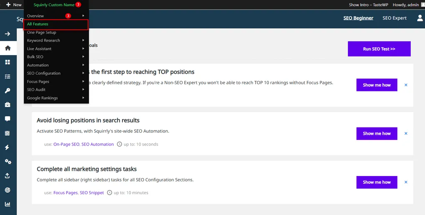Open the SEO Snippet link

[92, 193]
